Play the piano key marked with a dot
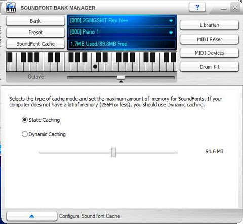The width and height of the screenshot is (243, 224). point(95,67)
